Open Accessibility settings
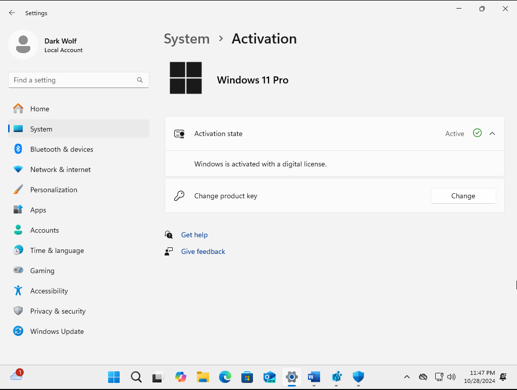517x390 pixels. [x=78, y=290]
